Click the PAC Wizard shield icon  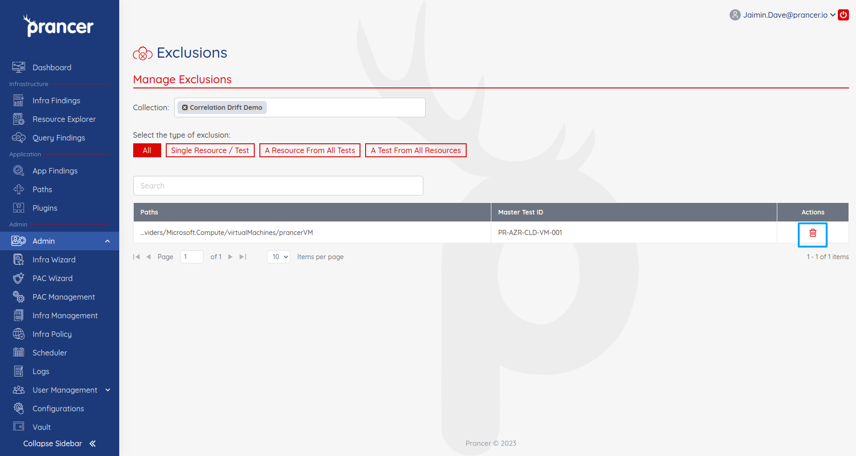tap(19, 278)
